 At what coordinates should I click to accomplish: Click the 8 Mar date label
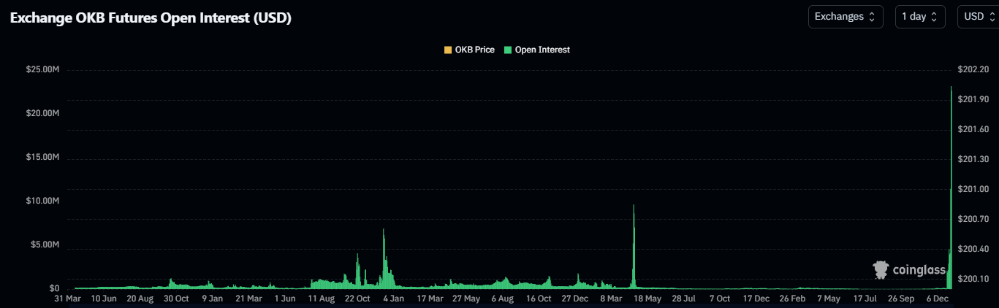click(611, 299)
